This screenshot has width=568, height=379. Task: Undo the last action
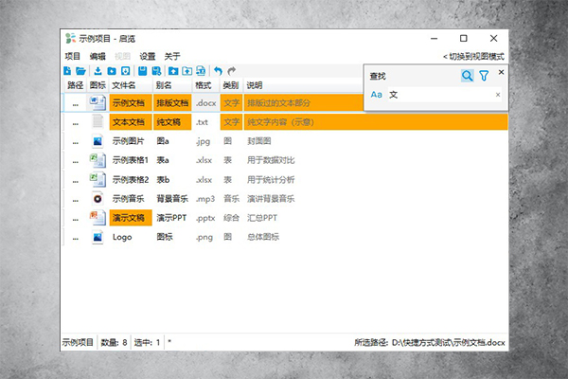218,71
